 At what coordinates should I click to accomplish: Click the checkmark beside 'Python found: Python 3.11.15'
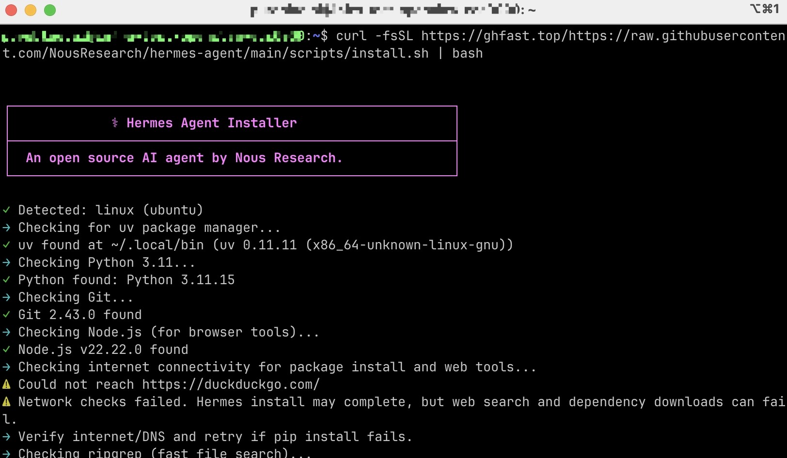6,279
